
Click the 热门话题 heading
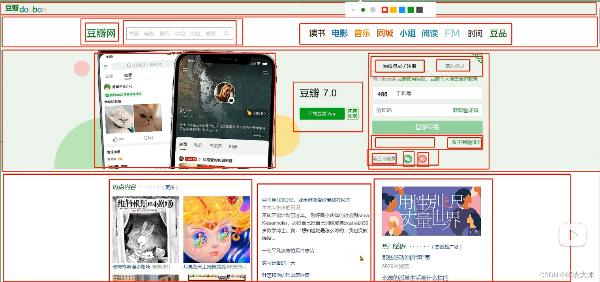coord(394,247)
